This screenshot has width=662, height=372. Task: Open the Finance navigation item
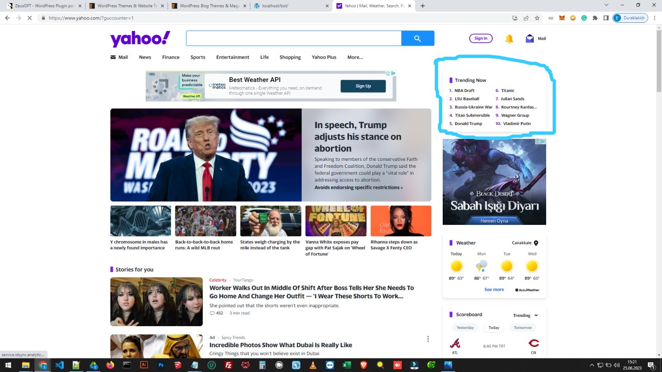coord(171,57)
